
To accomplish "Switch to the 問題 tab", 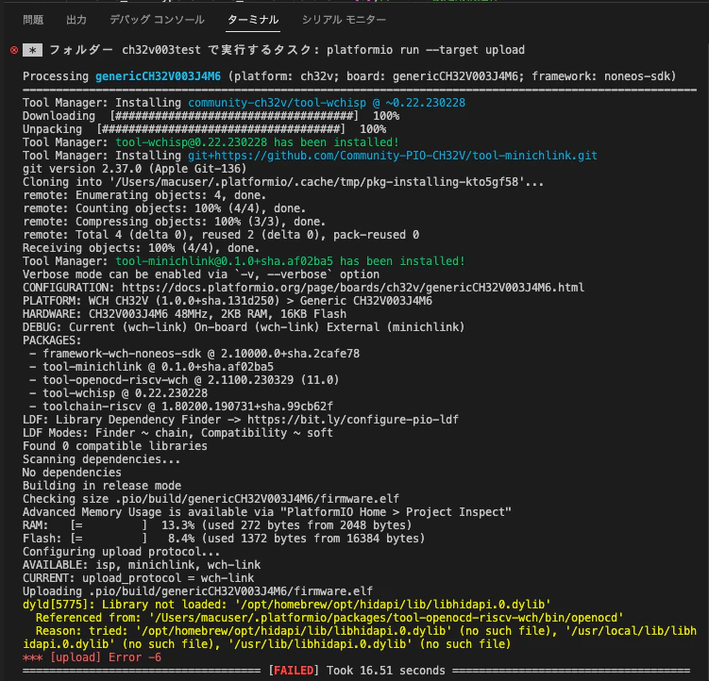I will [33, 20].
